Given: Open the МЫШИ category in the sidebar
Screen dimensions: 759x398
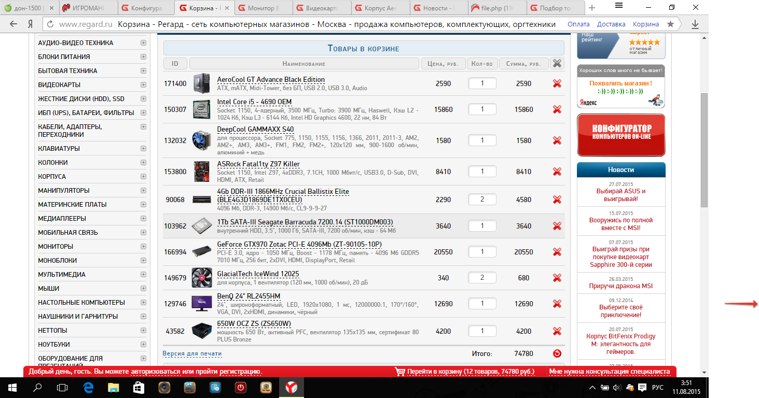Looking at the screenshot, I should coord(49,289).
